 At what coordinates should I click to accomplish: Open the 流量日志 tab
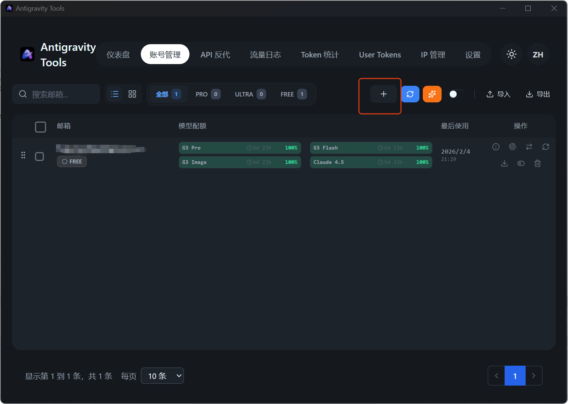265,55
